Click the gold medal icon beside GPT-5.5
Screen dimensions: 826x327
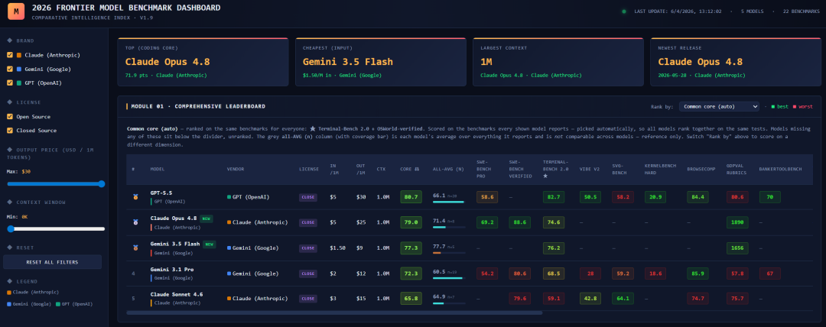[x=136, y=197]
